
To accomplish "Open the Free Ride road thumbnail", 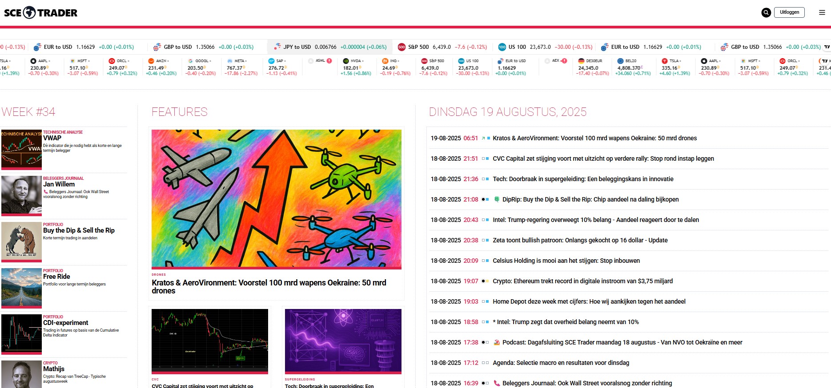I will pos(21,287).
